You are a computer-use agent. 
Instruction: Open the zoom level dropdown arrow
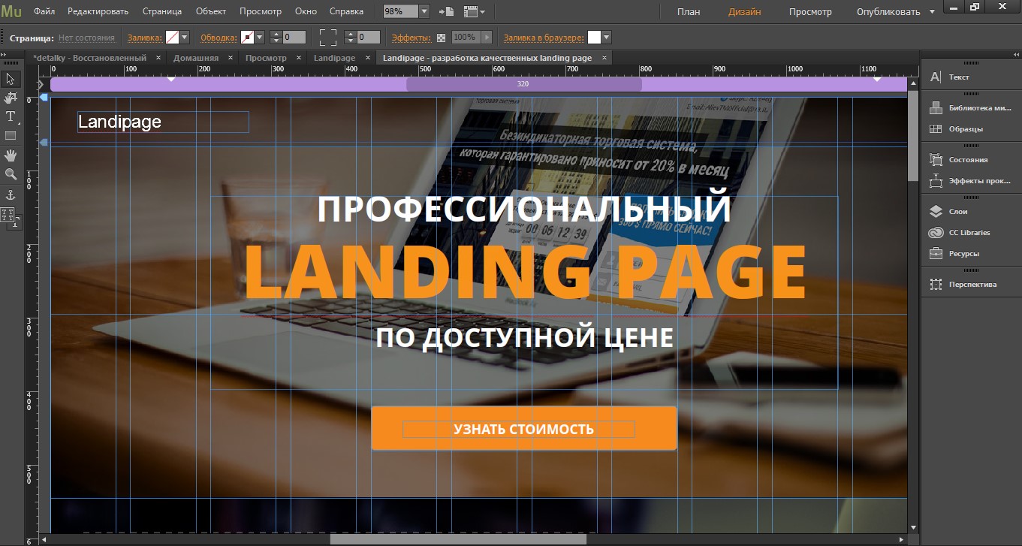click(424, 12)
